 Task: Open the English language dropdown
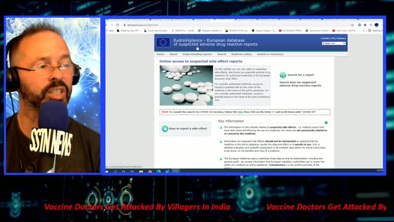click(334, 43)
